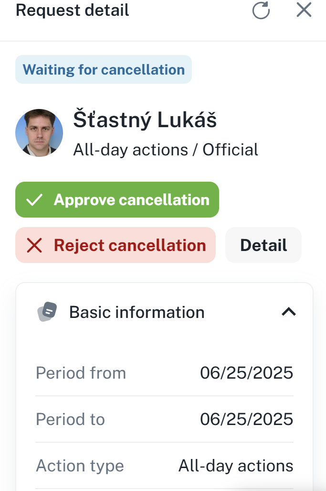Click the Basic information section icon
Viewport: 326px width, 491px height.
tap(47, 312)
